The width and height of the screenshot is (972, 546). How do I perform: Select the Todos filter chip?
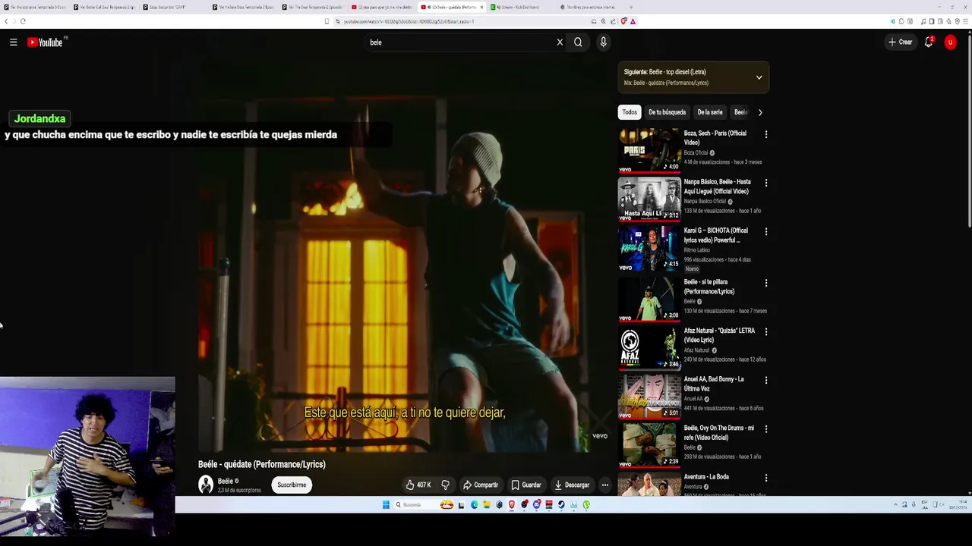pos(630,112)
